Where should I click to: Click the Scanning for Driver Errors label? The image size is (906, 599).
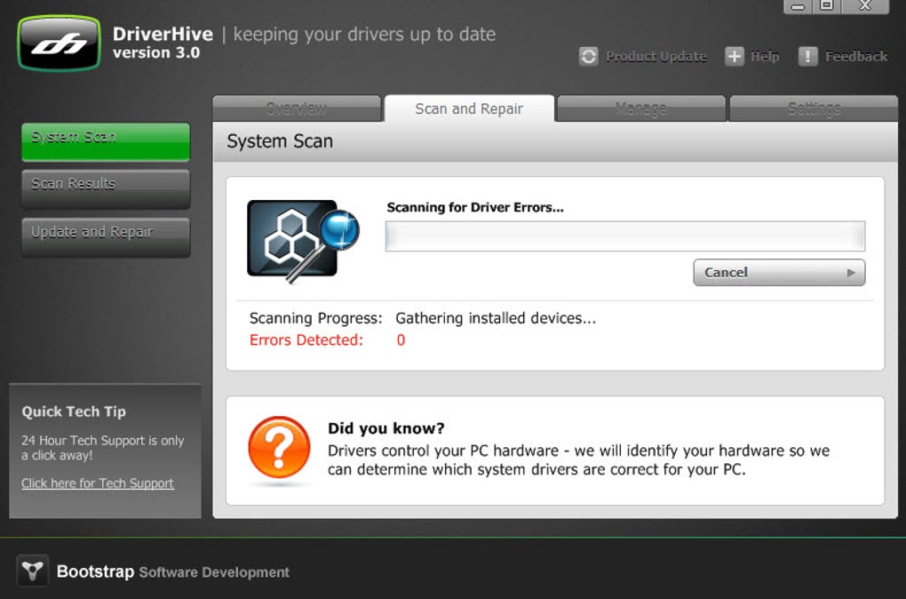[x=475, y=208]
